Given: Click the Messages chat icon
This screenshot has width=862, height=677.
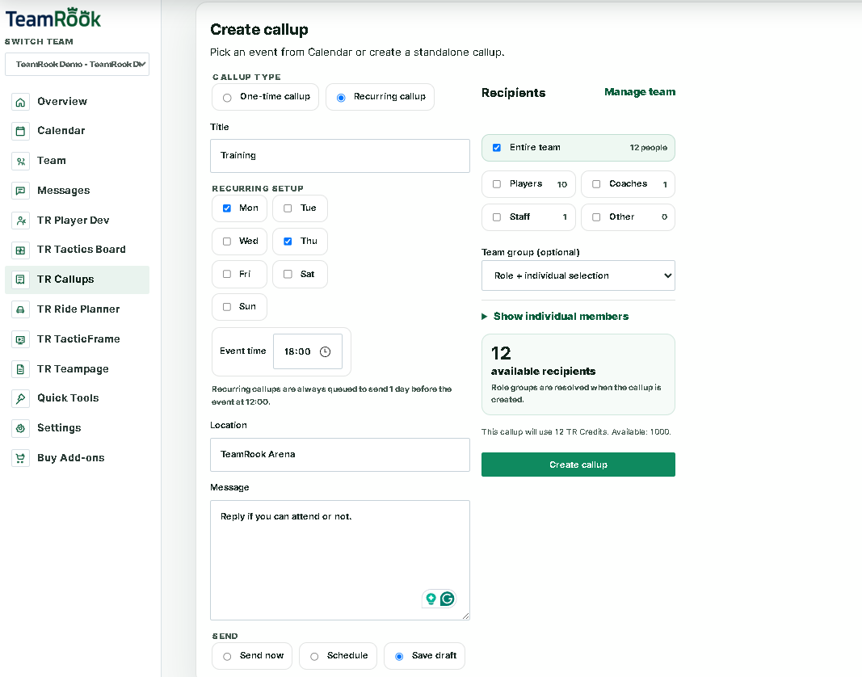Looking at the screenshot, I should click(20, 191).
